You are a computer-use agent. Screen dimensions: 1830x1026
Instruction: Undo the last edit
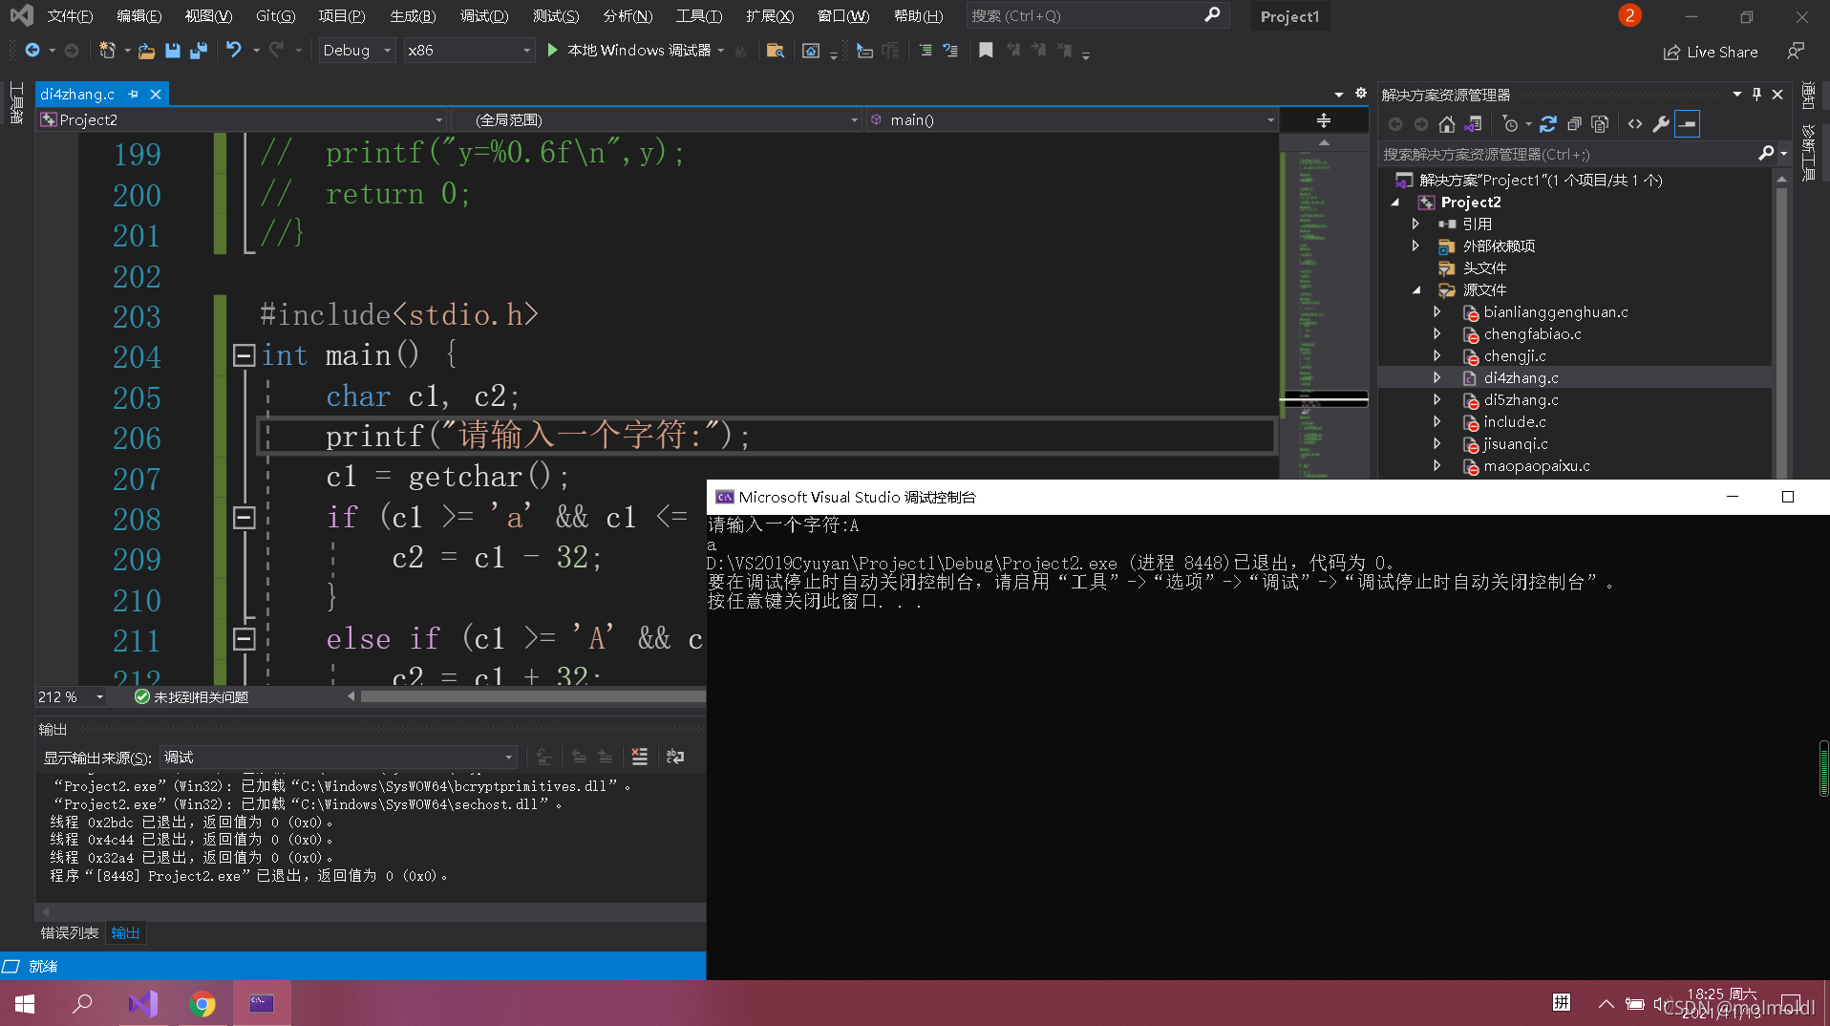[x=233, y=50]
